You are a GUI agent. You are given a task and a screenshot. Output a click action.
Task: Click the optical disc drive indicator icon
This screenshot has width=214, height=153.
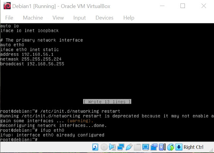pos(104,147)
